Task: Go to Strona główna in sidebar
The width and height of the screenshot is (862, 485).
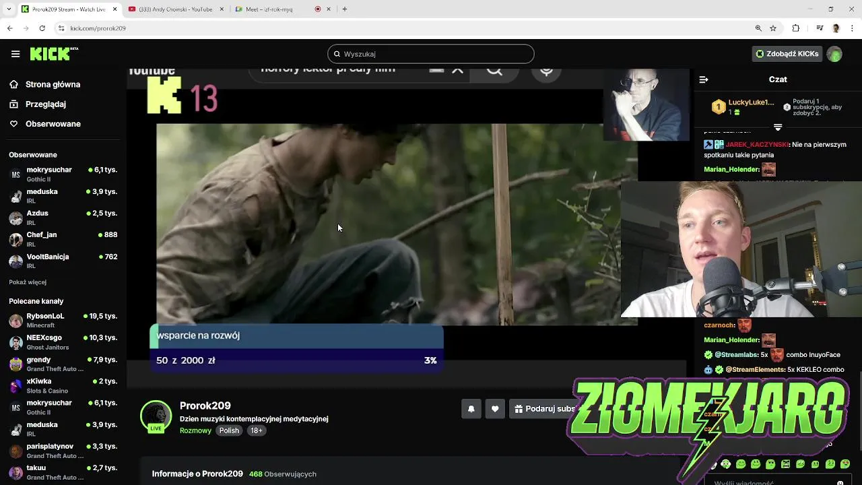Action: [x=45, y=84]
